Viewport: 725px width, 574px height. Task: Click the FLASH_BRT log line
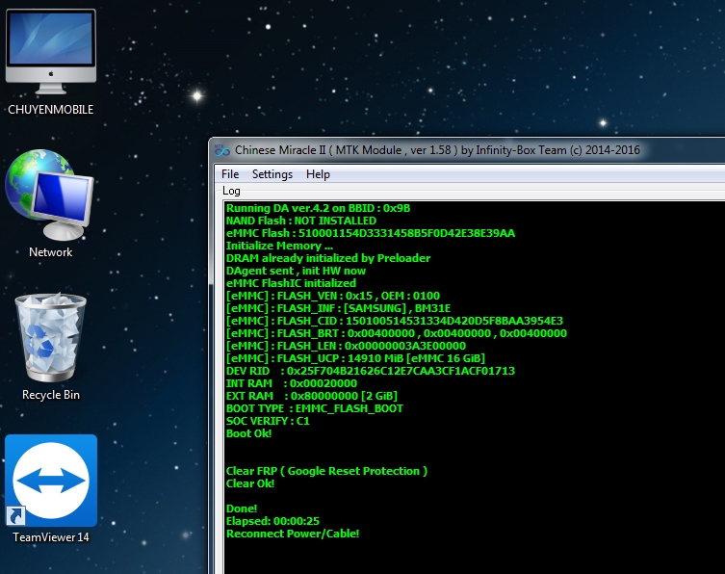click(x=397, y=333)
